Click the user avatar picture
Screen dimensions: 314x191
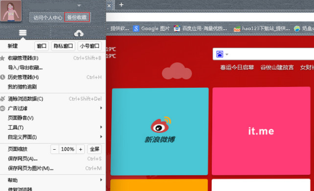click(11, 11)
